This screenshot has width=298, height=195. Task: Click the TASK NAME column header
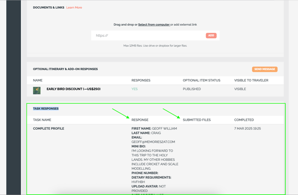tap(42, 120)
